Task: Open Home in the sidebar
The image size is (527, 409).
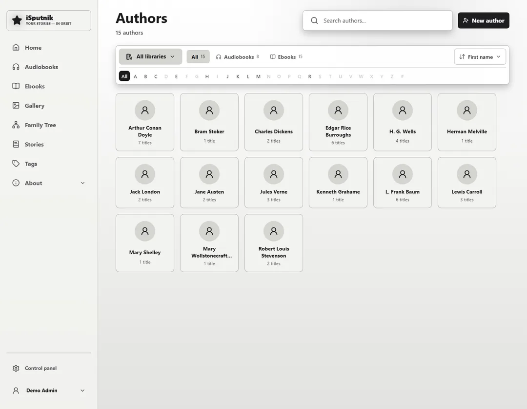Action: [x=49, y=48]
